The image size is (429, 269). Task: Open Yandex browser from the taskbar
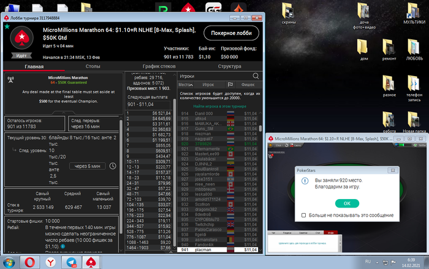tap(50, 262)
